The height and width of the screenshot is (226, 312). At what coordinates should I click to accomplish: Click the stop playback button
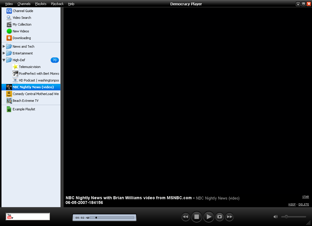(x=197, y=217)
